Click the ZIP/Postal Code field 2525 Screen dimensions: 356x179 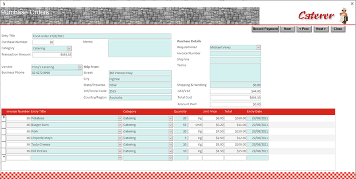pos(140,91)
